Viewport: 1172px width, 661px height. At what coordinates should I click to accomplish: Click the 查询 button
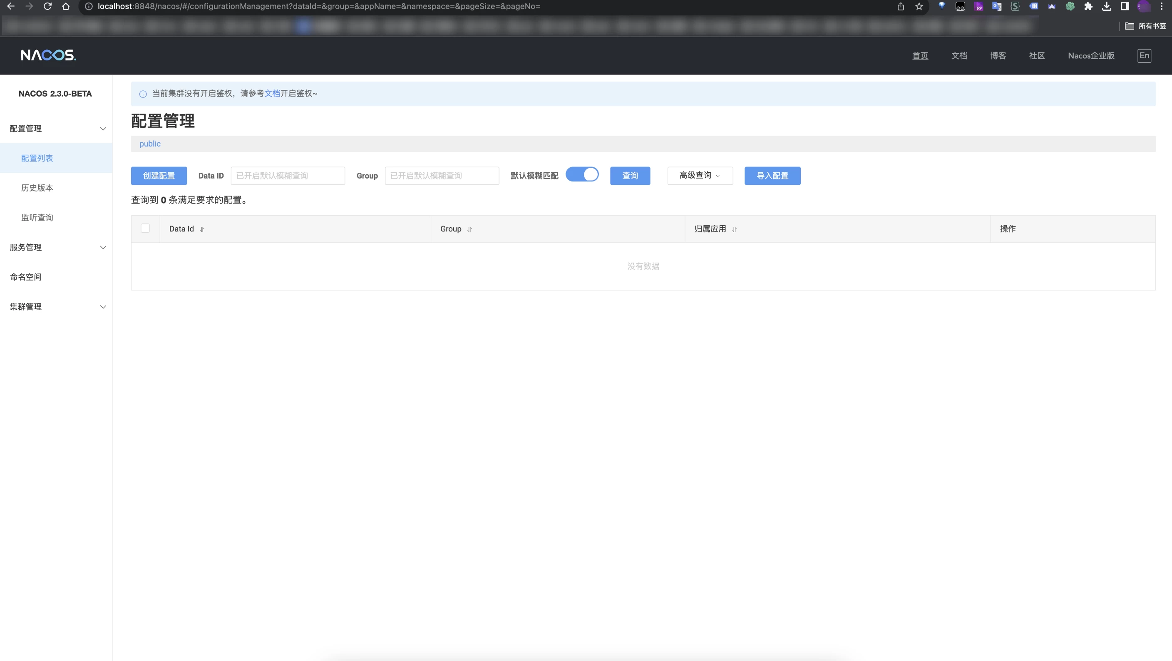pos(630,176)
